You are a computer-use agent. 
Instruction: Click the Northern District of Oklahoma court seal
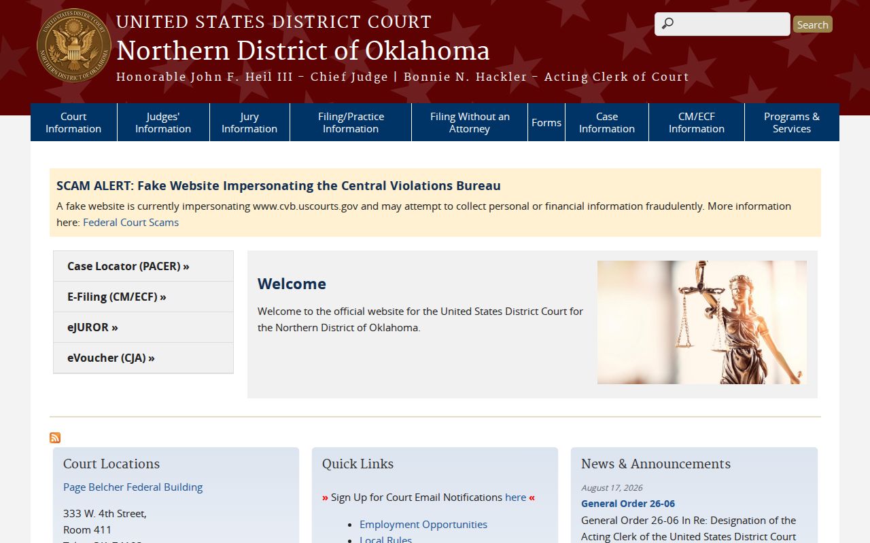point(73,45)
